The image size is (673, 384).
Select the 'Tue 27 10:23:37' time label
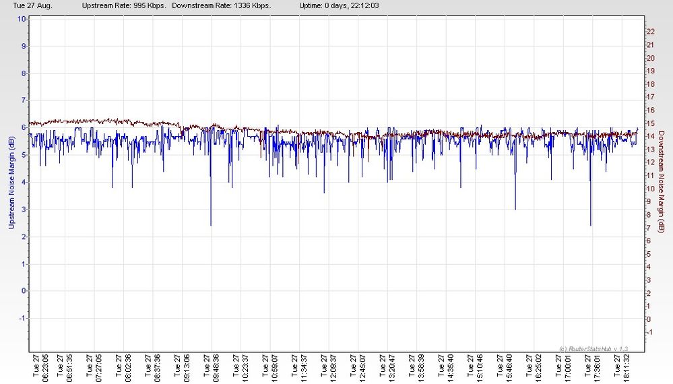coord(241,368)
